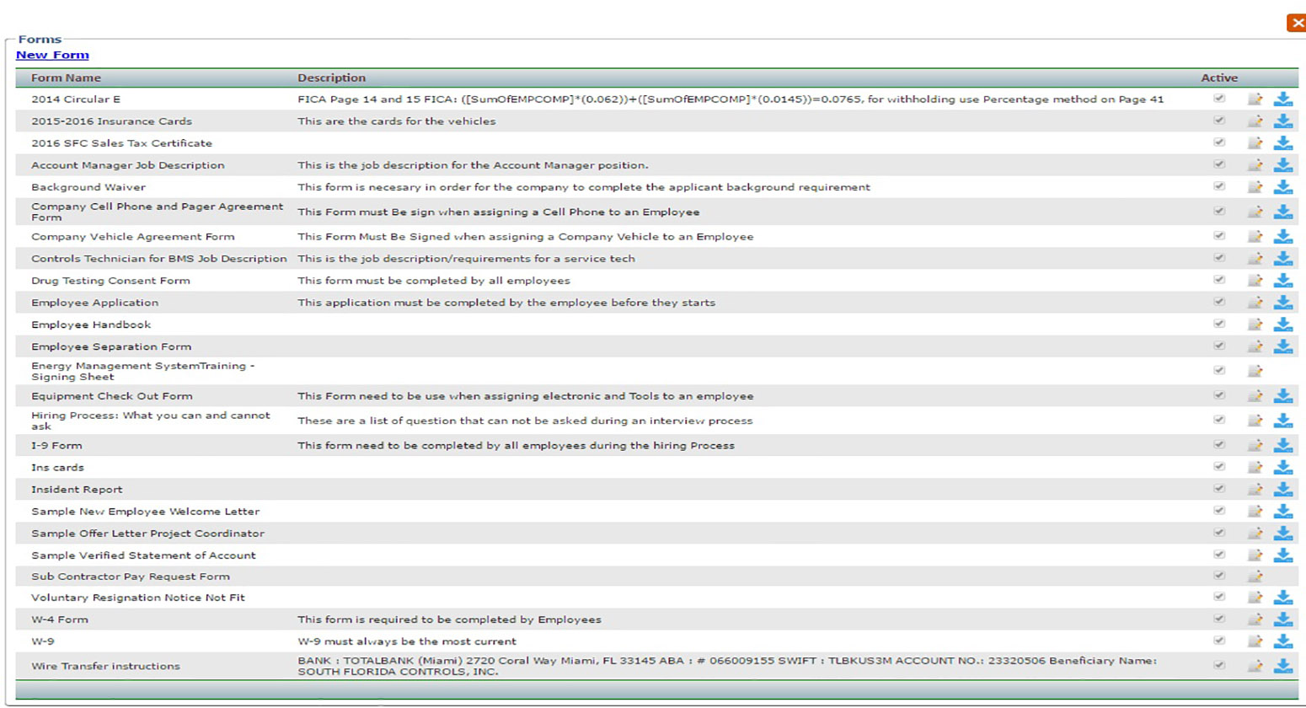
Task: Close the Forms window with orange X
Action: point(1296,23)
